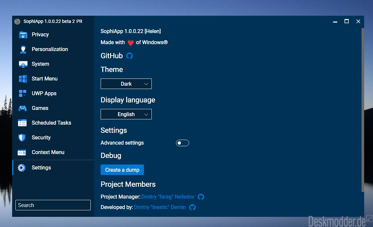Open the Display language dropdown showing English
The width and height of the screenshot is (373, 227).
point(126,114)
